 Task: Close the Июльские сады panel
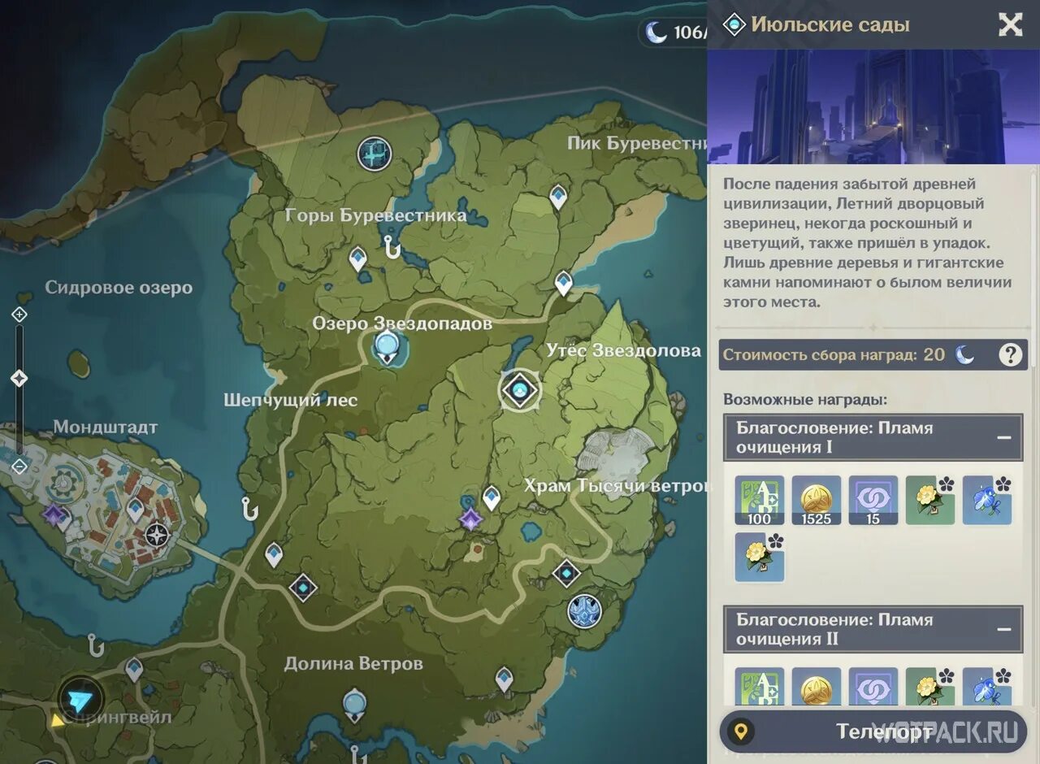coord(1010,24)
